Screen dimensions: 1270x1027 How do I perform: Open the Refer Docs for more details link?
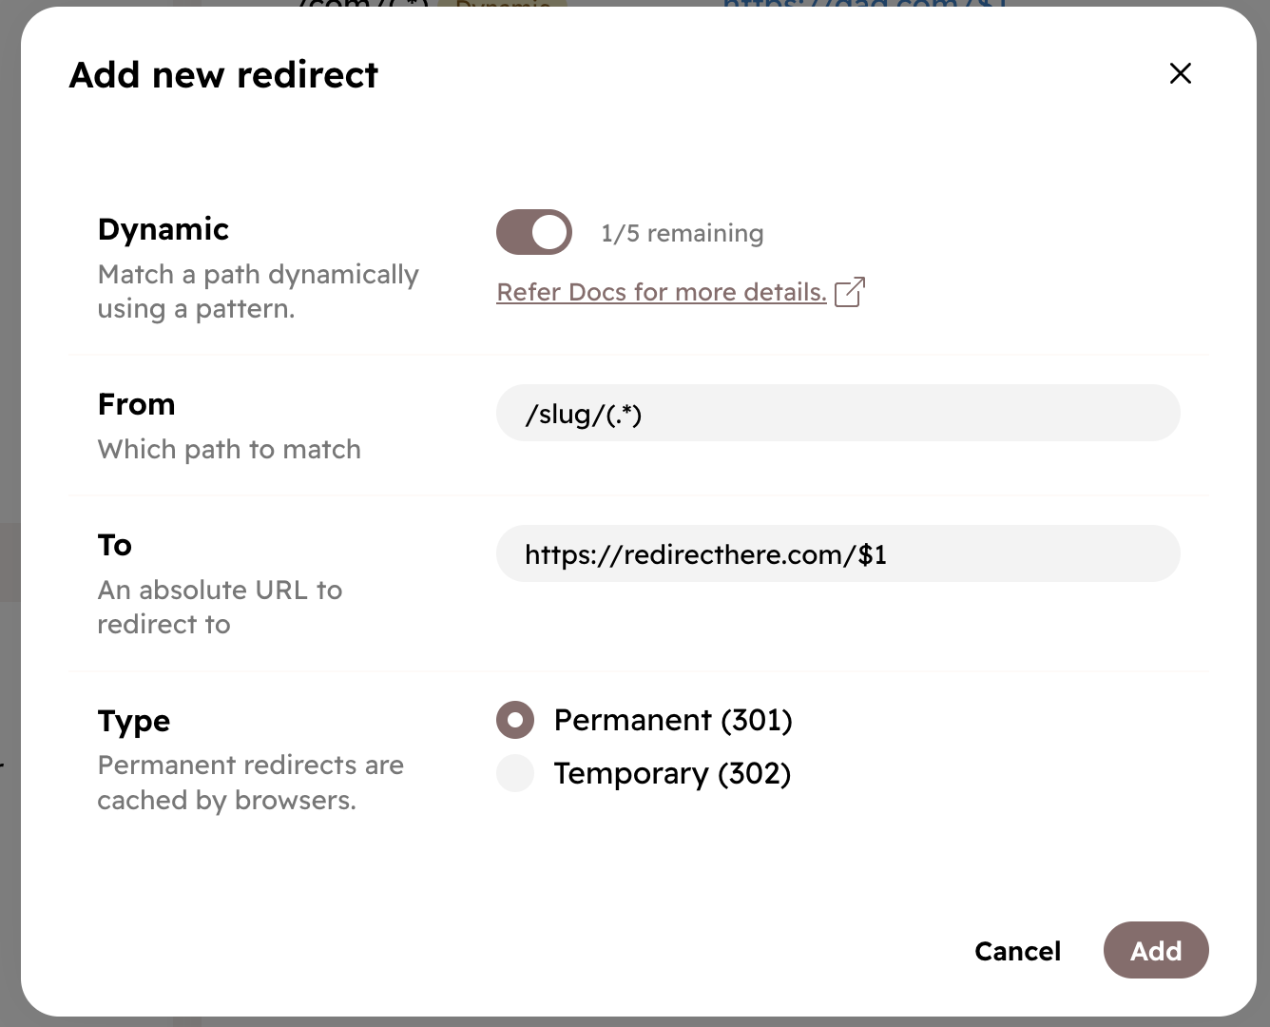click(662, 292)
